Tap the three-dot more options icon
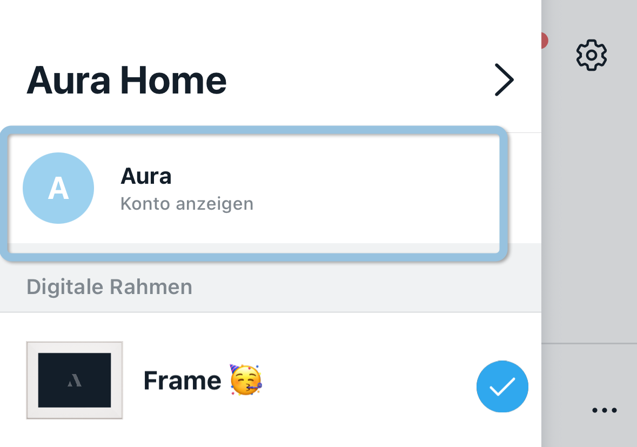The height and width of the screenshot is (447, 637). pyautogui.click(x=604, y=410)
